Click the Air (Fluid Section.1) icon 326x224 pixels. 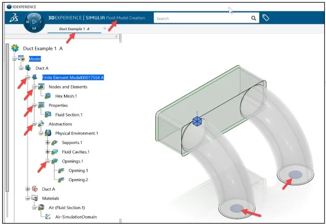pos(41,207)
